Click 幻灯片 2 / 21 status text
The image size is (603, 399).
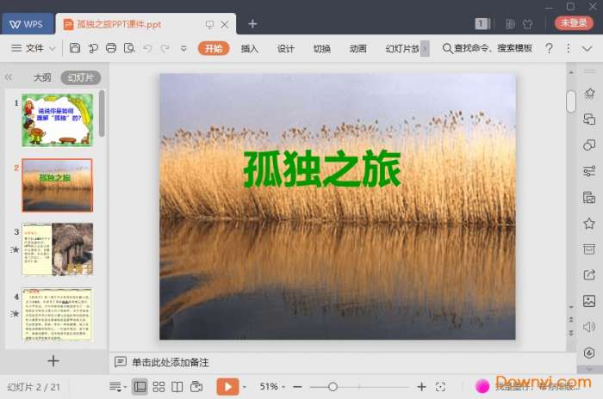(x=34, y=387)
